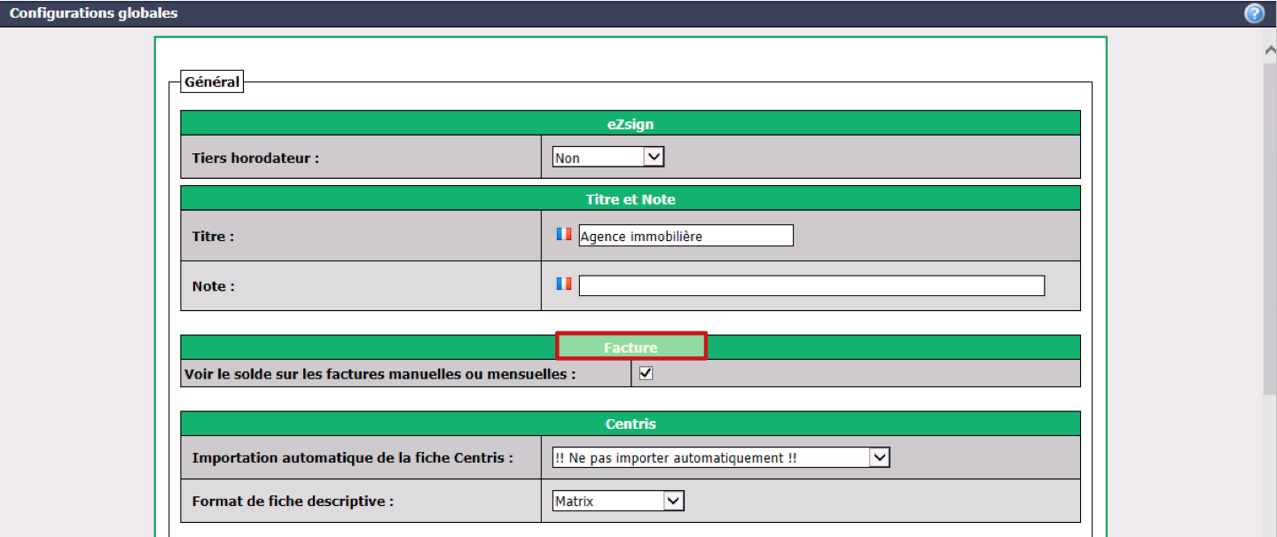Open the Format de fiche descriptive dropdown
The height and width of the screenshot is (537, 1277).
(x=618, y=501)
